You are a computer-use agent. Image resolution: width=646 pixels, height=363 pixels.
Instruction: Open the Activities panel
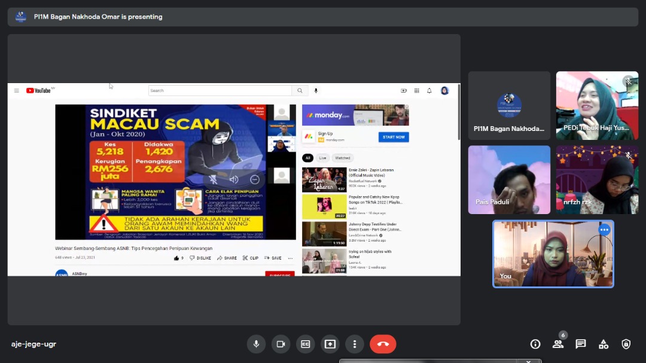point(604,344)
